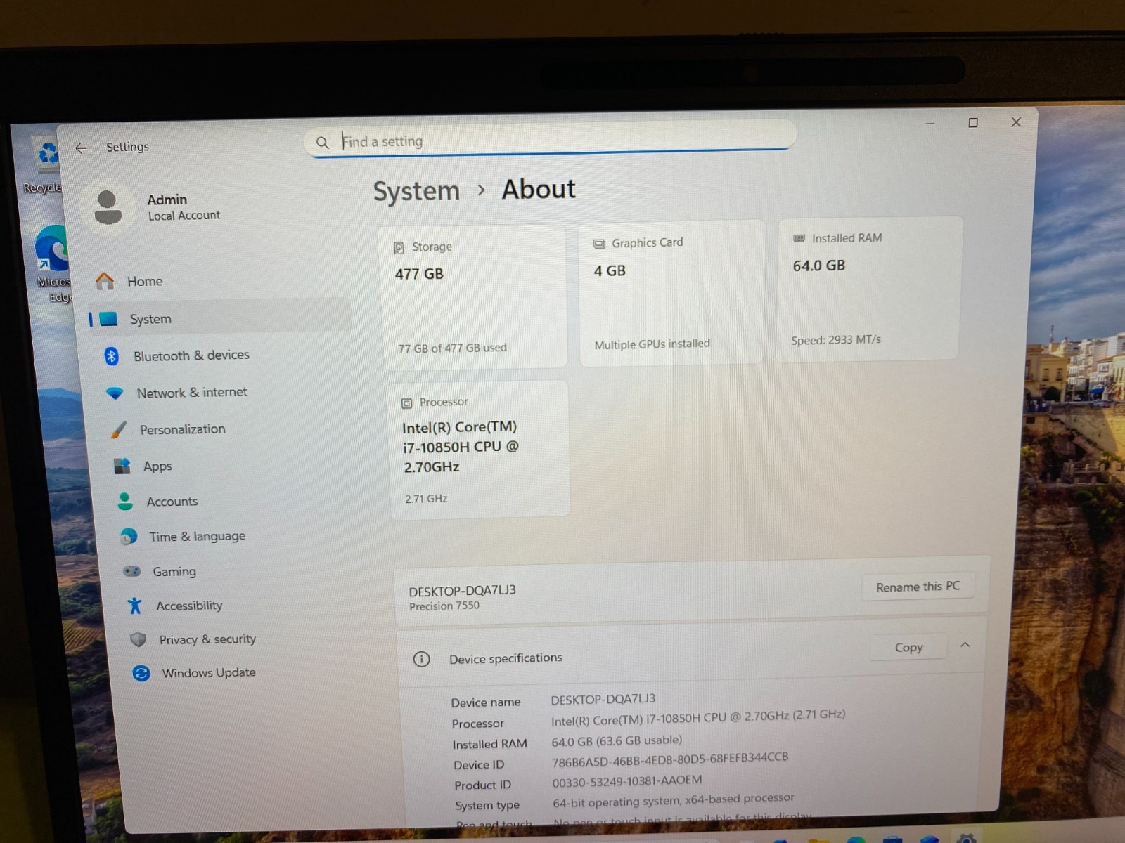This screenshot has width=1125, height=843.
Task: Open Home via its house icon
Action: pos(105,281)
